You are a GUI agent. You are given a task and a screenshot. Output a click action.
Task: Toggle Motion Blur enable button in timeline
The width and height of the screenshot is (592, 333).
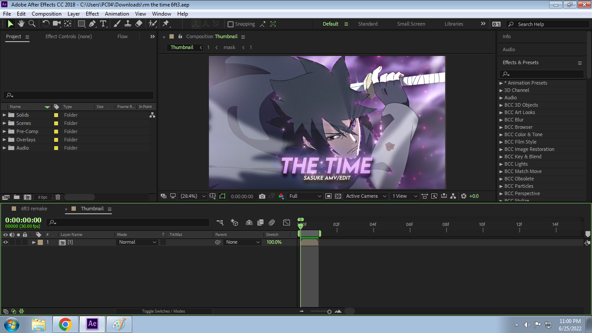(x=272, y=222)
